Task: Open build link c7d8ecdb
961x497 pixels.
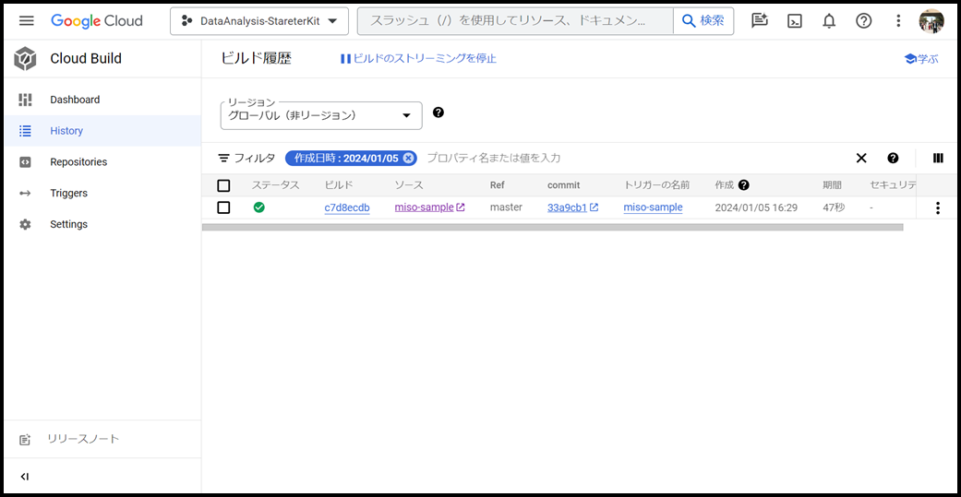Action: tap(346, 207)
